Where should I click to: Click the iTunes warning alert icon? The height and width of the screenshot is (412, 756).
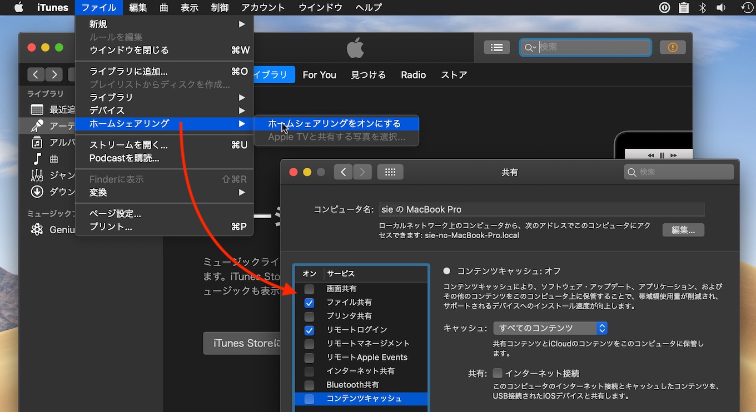673,47
